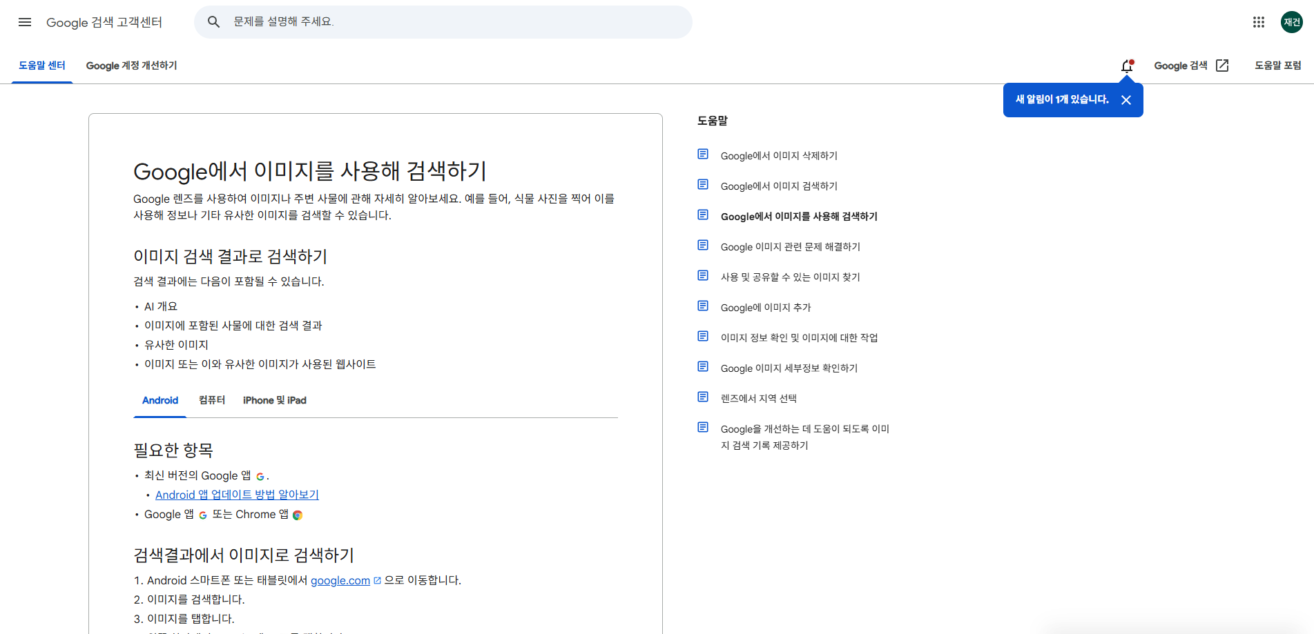Open Google 이미지 관련 문제 해결하기 article
Viewport: 1314px width, 634px height.
coord(790,247)
